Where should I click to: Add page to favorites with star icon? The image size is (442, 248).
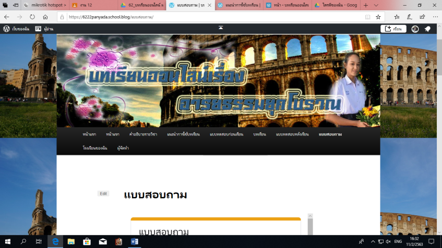click(378, 17)
